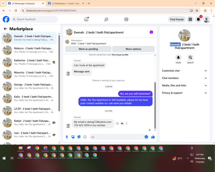Open Ivan conversation in the list
Image resolution: width=215 pixels, height=172 pixels.
click(29, 135)
